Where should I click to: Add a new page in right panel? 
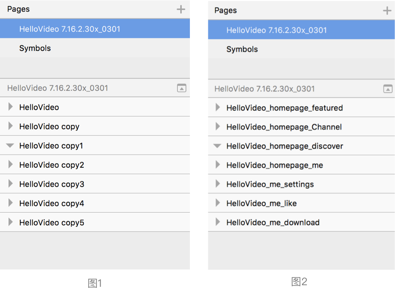point(387,11)
